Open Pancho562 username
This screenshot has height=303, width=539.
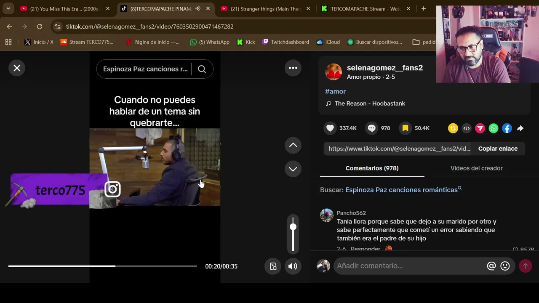[351, 213]
